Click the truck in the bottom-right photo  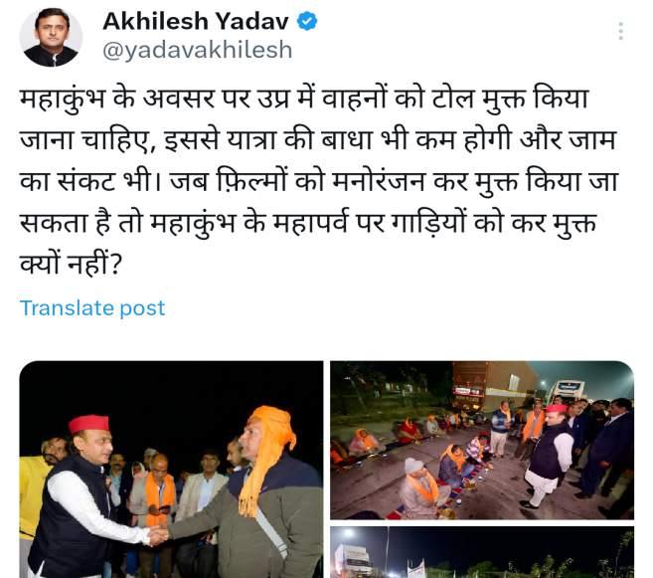(x=353, y=560)
